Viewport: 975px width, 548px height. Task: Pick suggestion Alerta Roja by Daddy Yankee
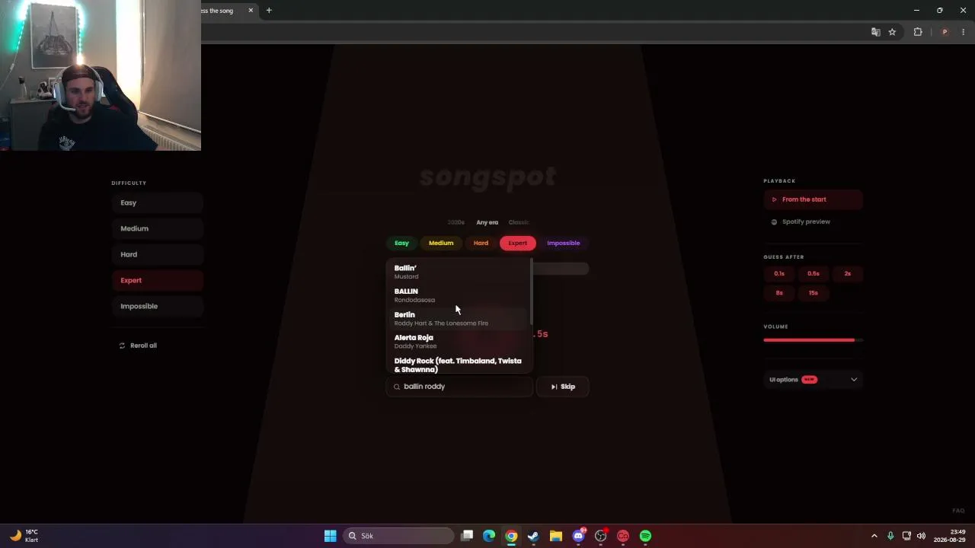(x=459, y=342)
